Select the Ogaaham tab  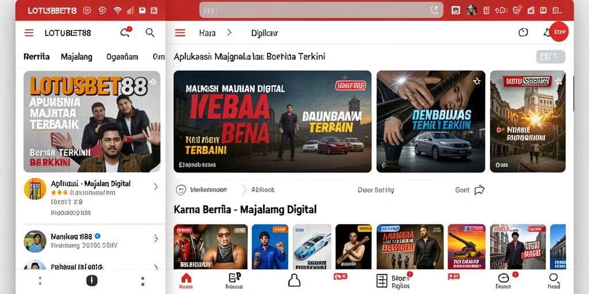pyautogui.click(x=122, y=57)
